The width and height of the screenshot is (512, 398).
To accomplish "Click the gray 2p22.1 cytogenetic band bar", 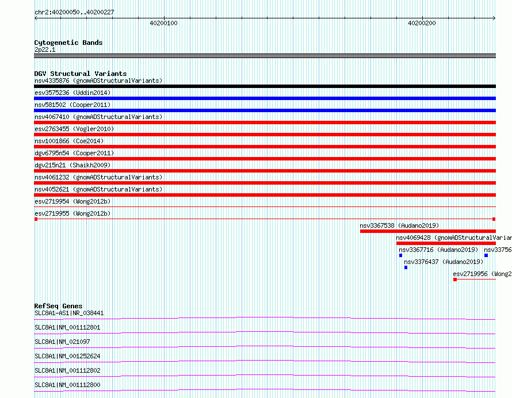I will click(265, 56).
